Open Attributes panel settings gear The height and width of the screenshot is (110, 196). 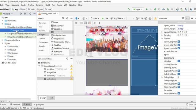[x=192, y=18]
